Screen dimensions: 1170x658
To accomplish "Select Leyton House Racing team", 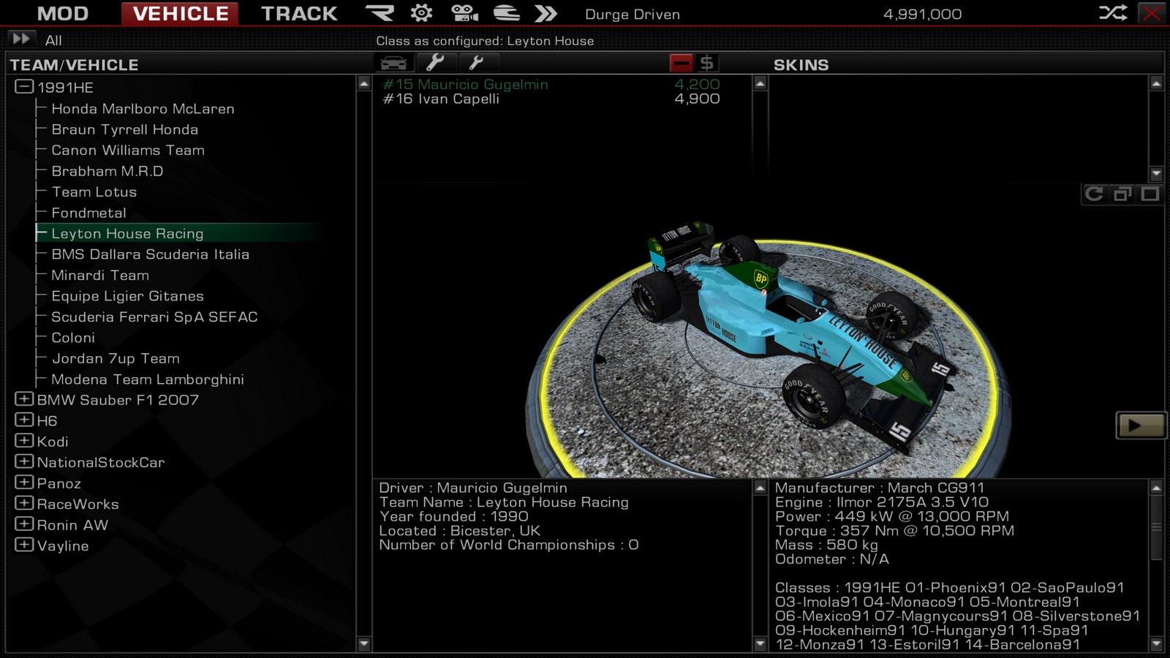I will coord(127,234).
